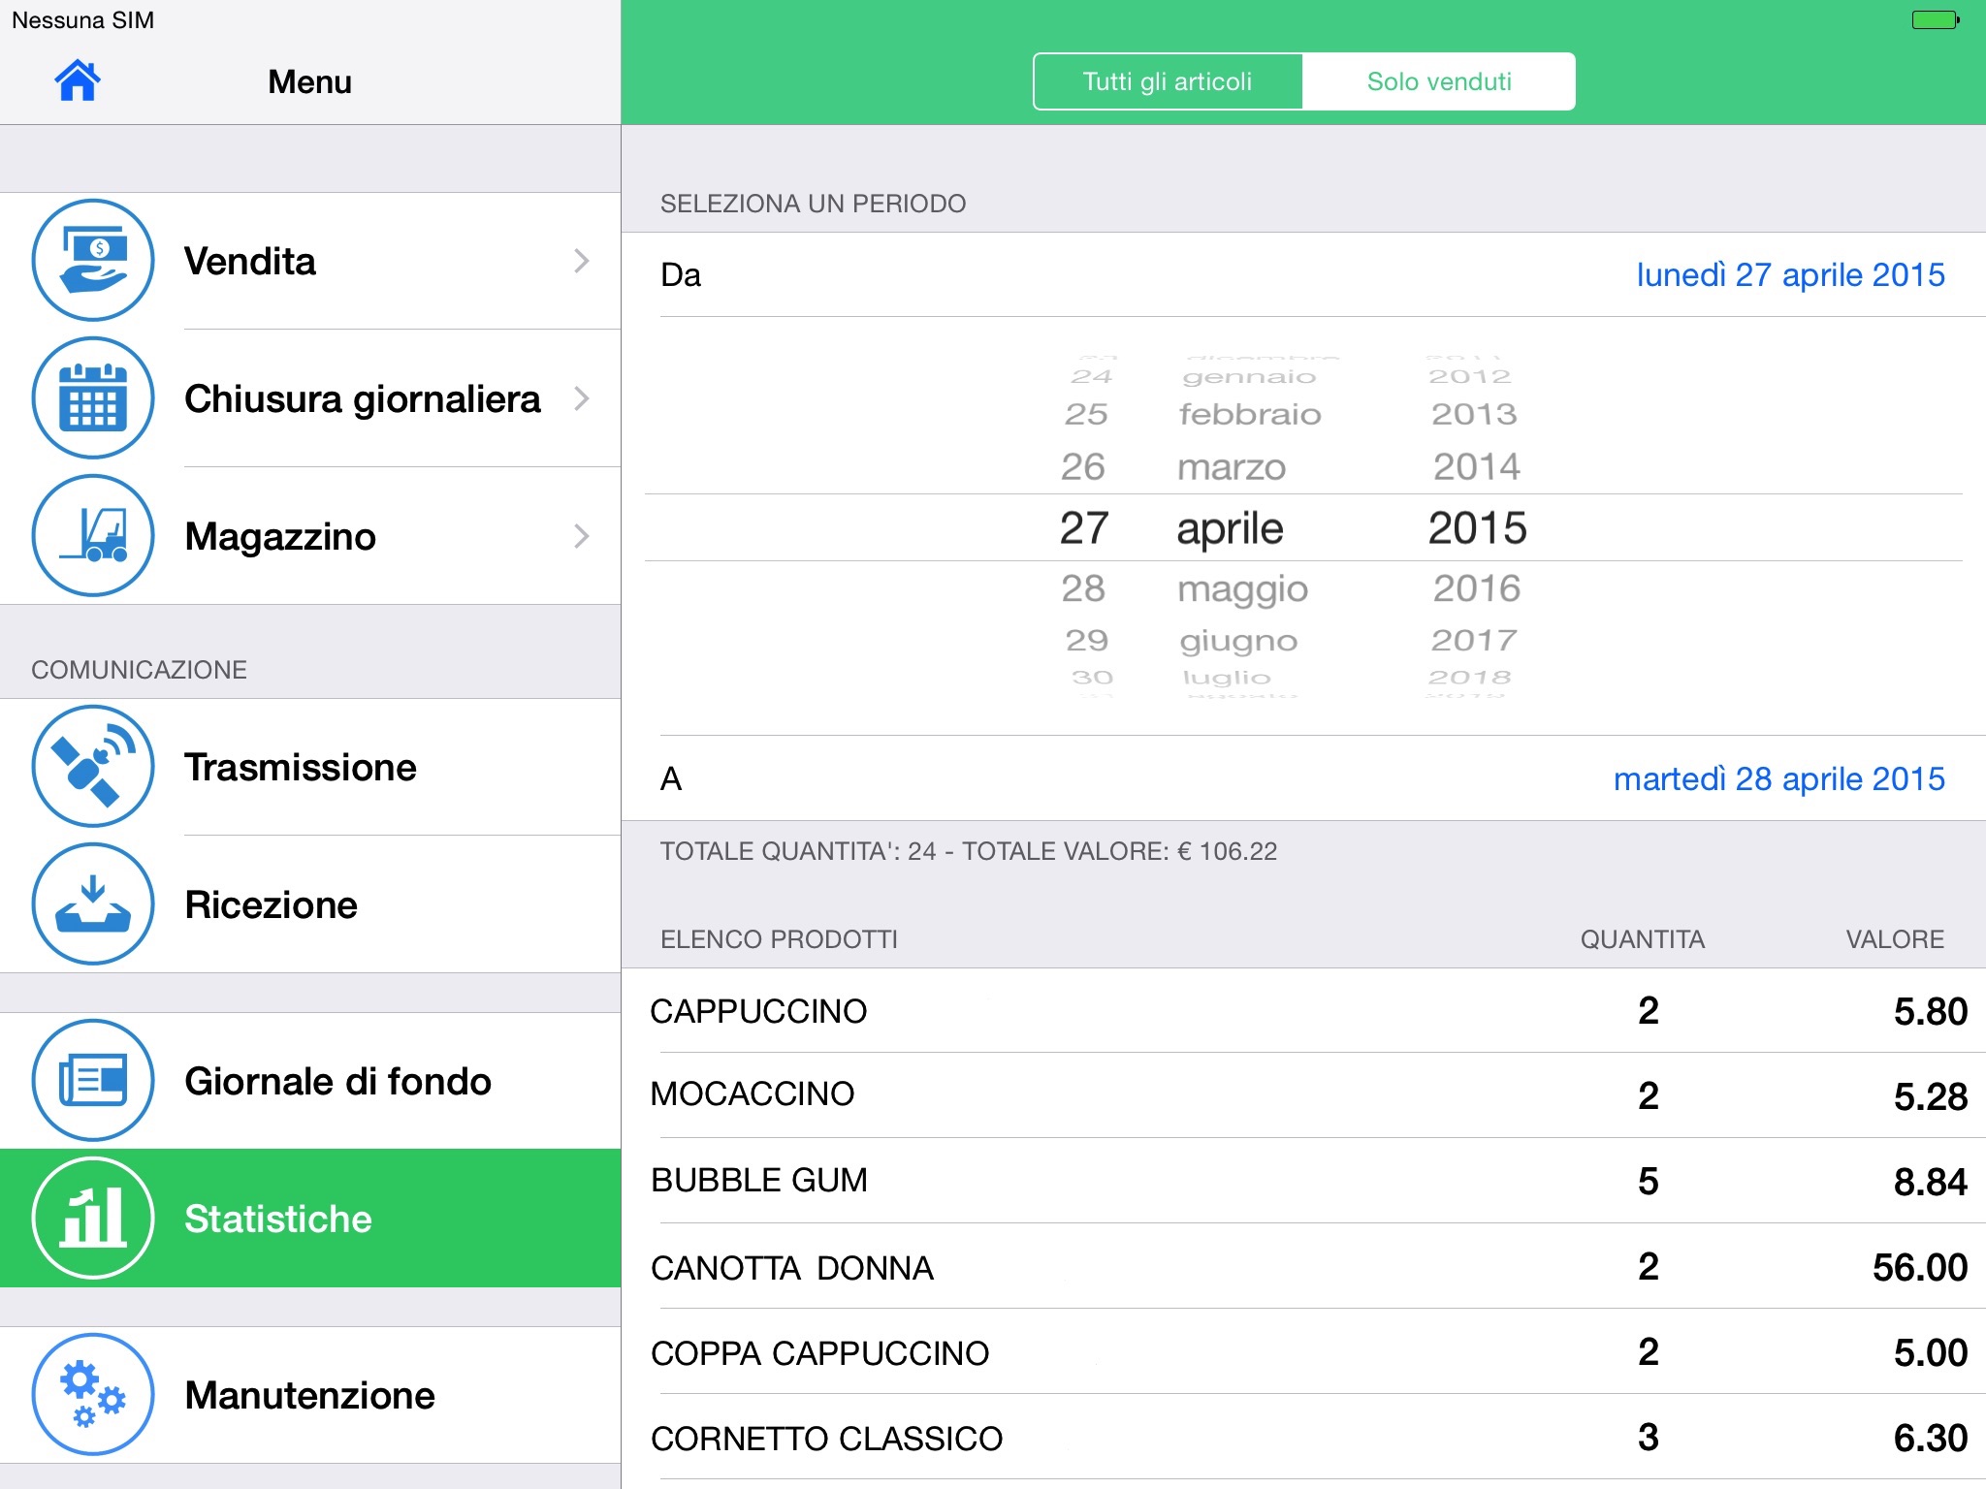Image resolution: width=1986 pixels, height=1489 pixels.
Task: Tap the A row label
Action: (671, 779)
